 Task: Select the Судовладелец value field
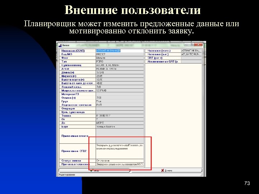pyautogui.click(x=120, y=65)
